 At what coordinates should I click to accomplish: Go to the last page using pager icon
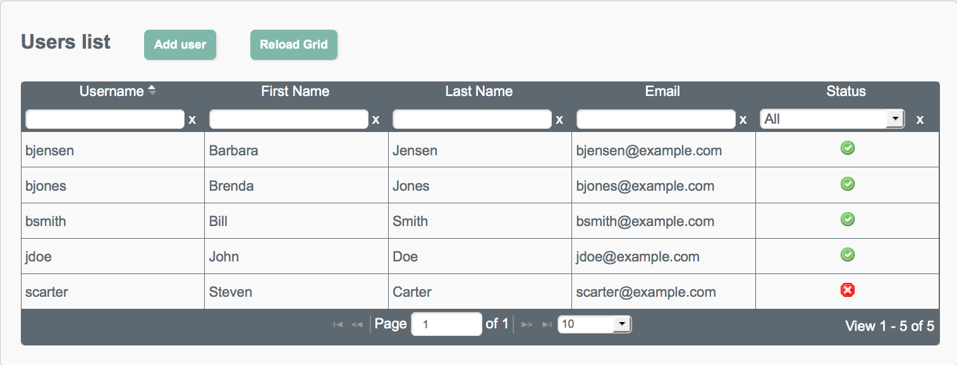point(547,325)
